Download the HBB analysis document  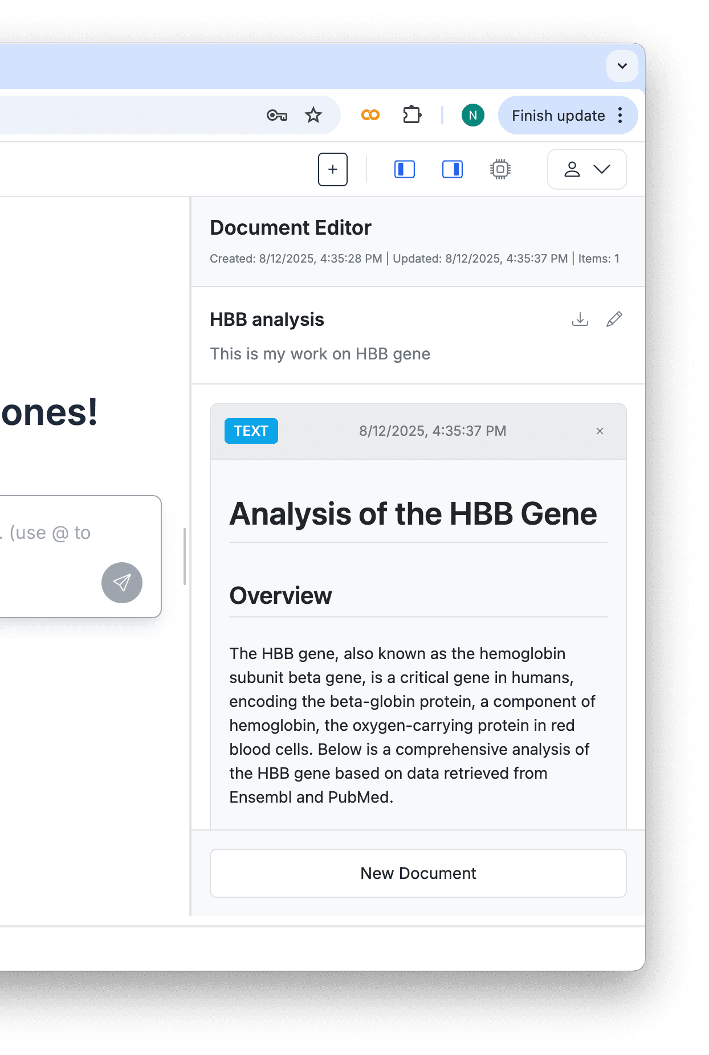tap(580, 319)
